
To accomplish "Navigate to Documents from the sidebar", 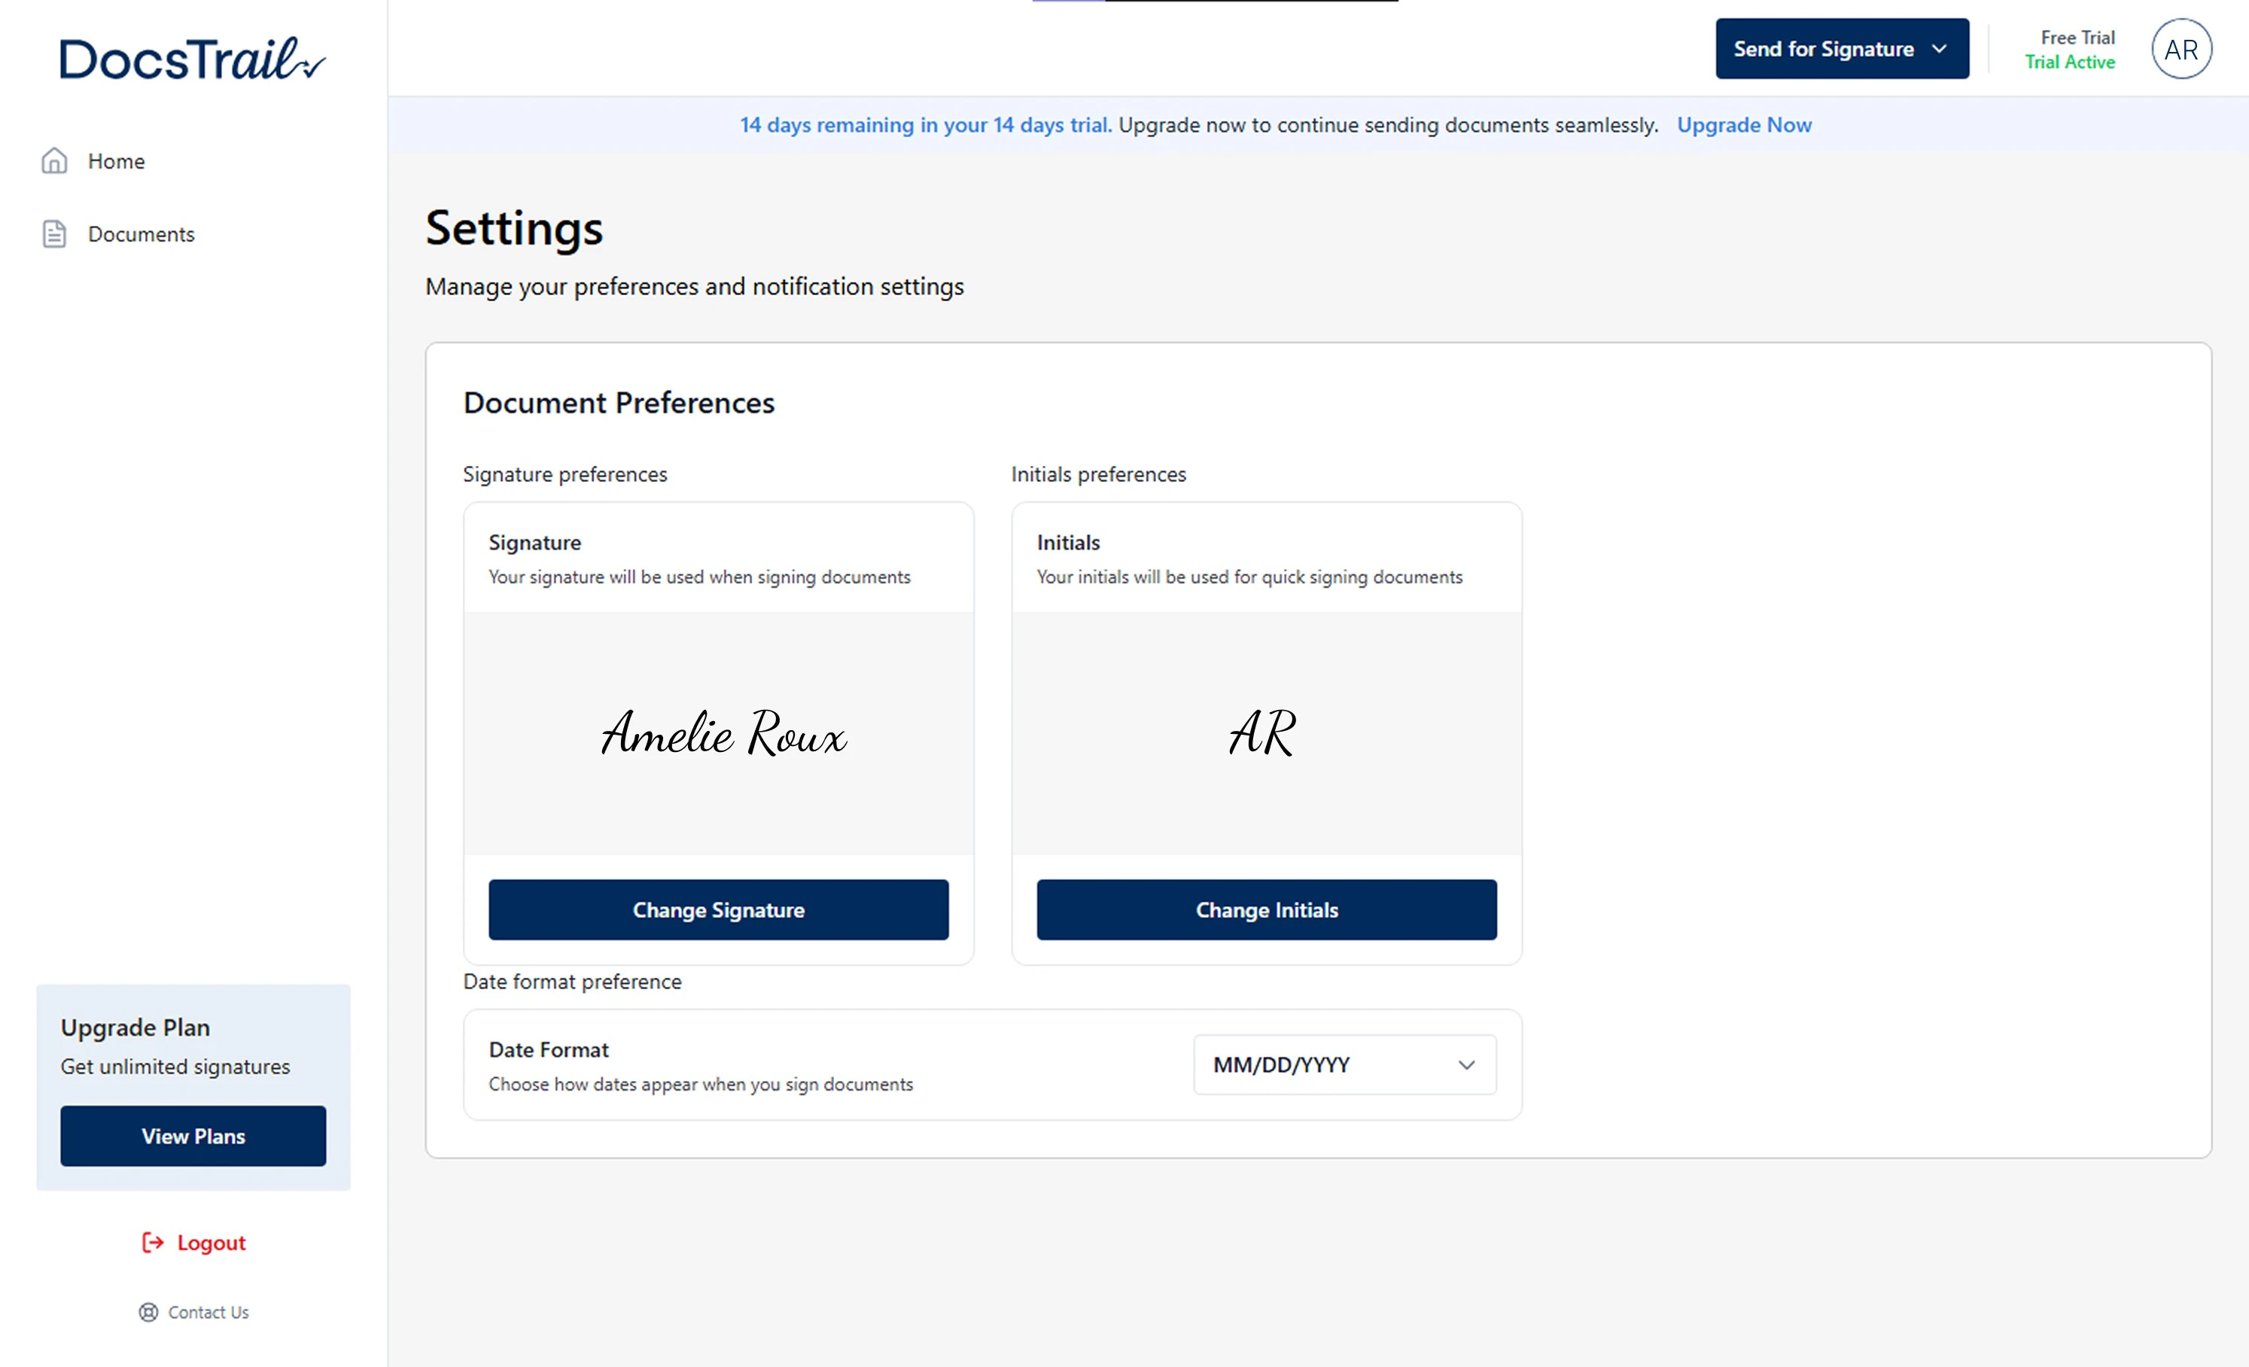I will (x=141, y=233).
